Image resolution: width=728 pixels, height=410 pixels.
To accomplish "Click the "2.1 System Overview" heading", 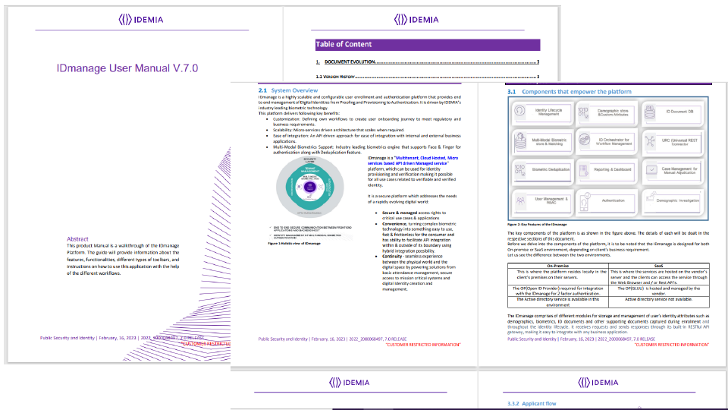I will [288, 90].
